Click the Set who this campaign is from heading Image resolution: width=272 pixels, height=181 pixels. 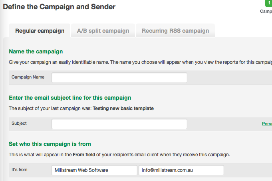50,144
